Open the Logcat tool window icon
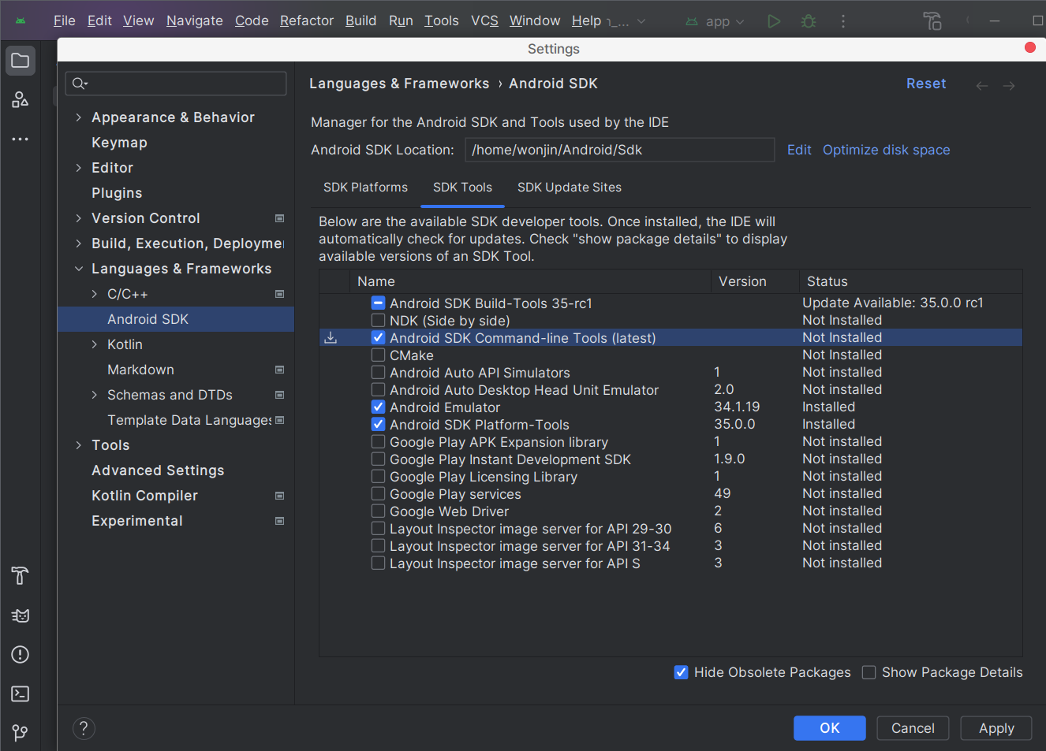This screenshot has height=751, width=1046. click(21, 615)
